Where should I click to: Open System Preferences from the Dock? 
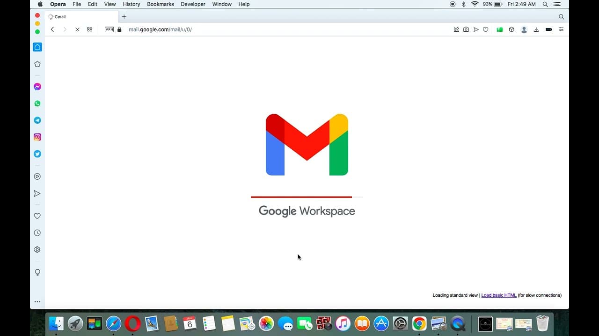(x=400, y=323)
